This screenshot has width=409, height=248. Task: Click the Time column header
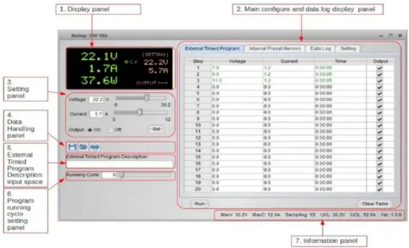340,61
